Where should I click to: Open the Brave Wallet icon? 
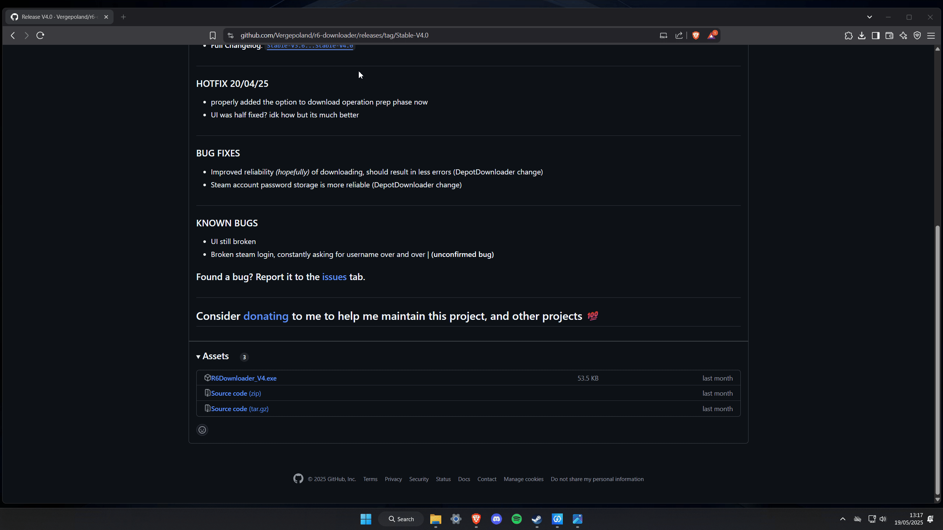click(x=889, y=35)
